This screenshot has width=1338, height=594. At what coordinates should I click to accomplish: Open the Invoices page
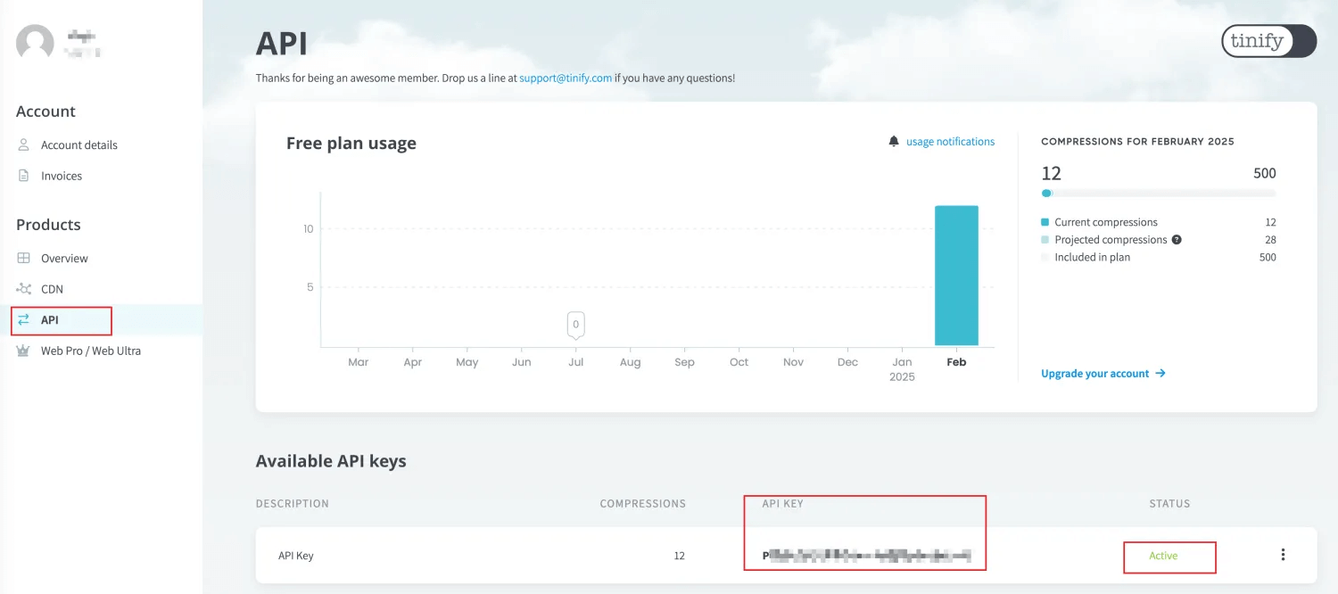pos(62,176)
